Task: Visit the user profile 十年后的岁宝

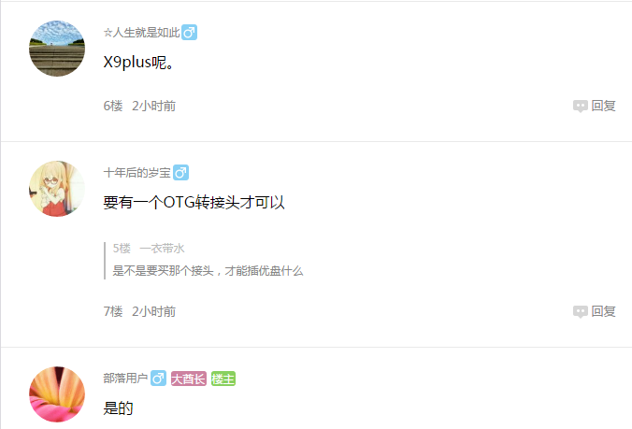Action: 137,173
